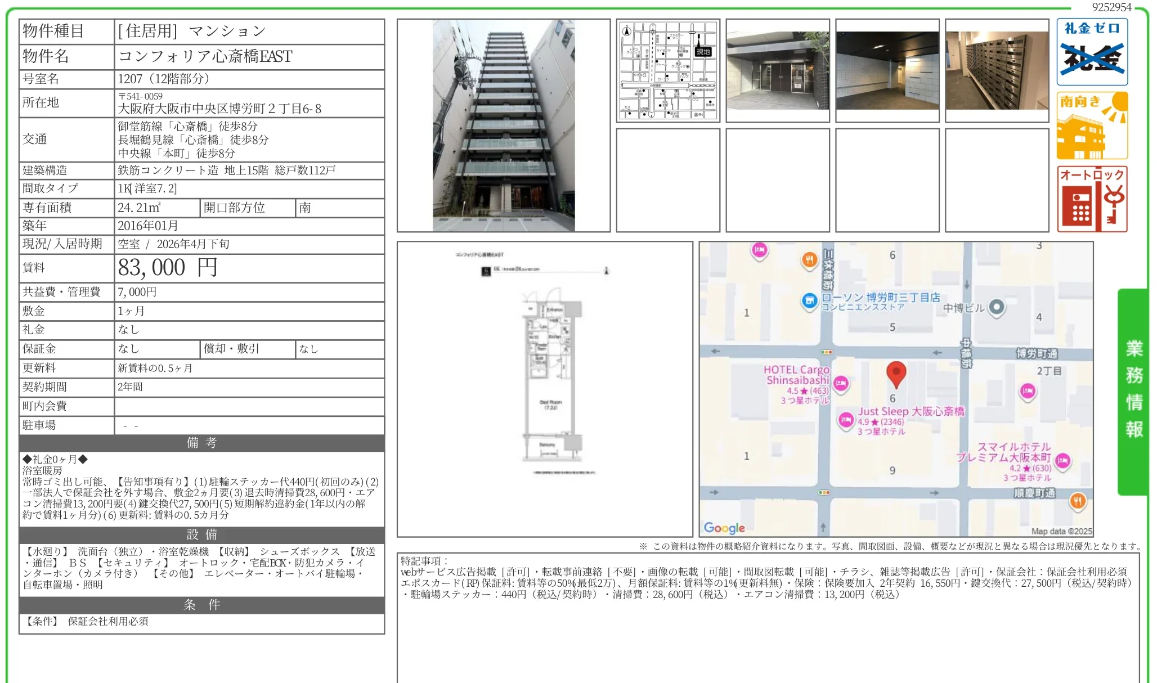Click the オートロック auto-lock keypad icon
The image size is (1157, 683).
[1092, 199]
